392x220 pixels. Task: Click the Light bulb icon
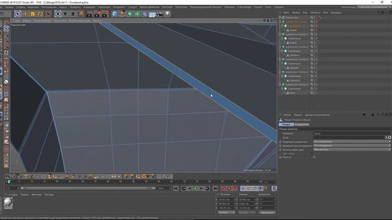pyautogui.click(x=167, y=14)
